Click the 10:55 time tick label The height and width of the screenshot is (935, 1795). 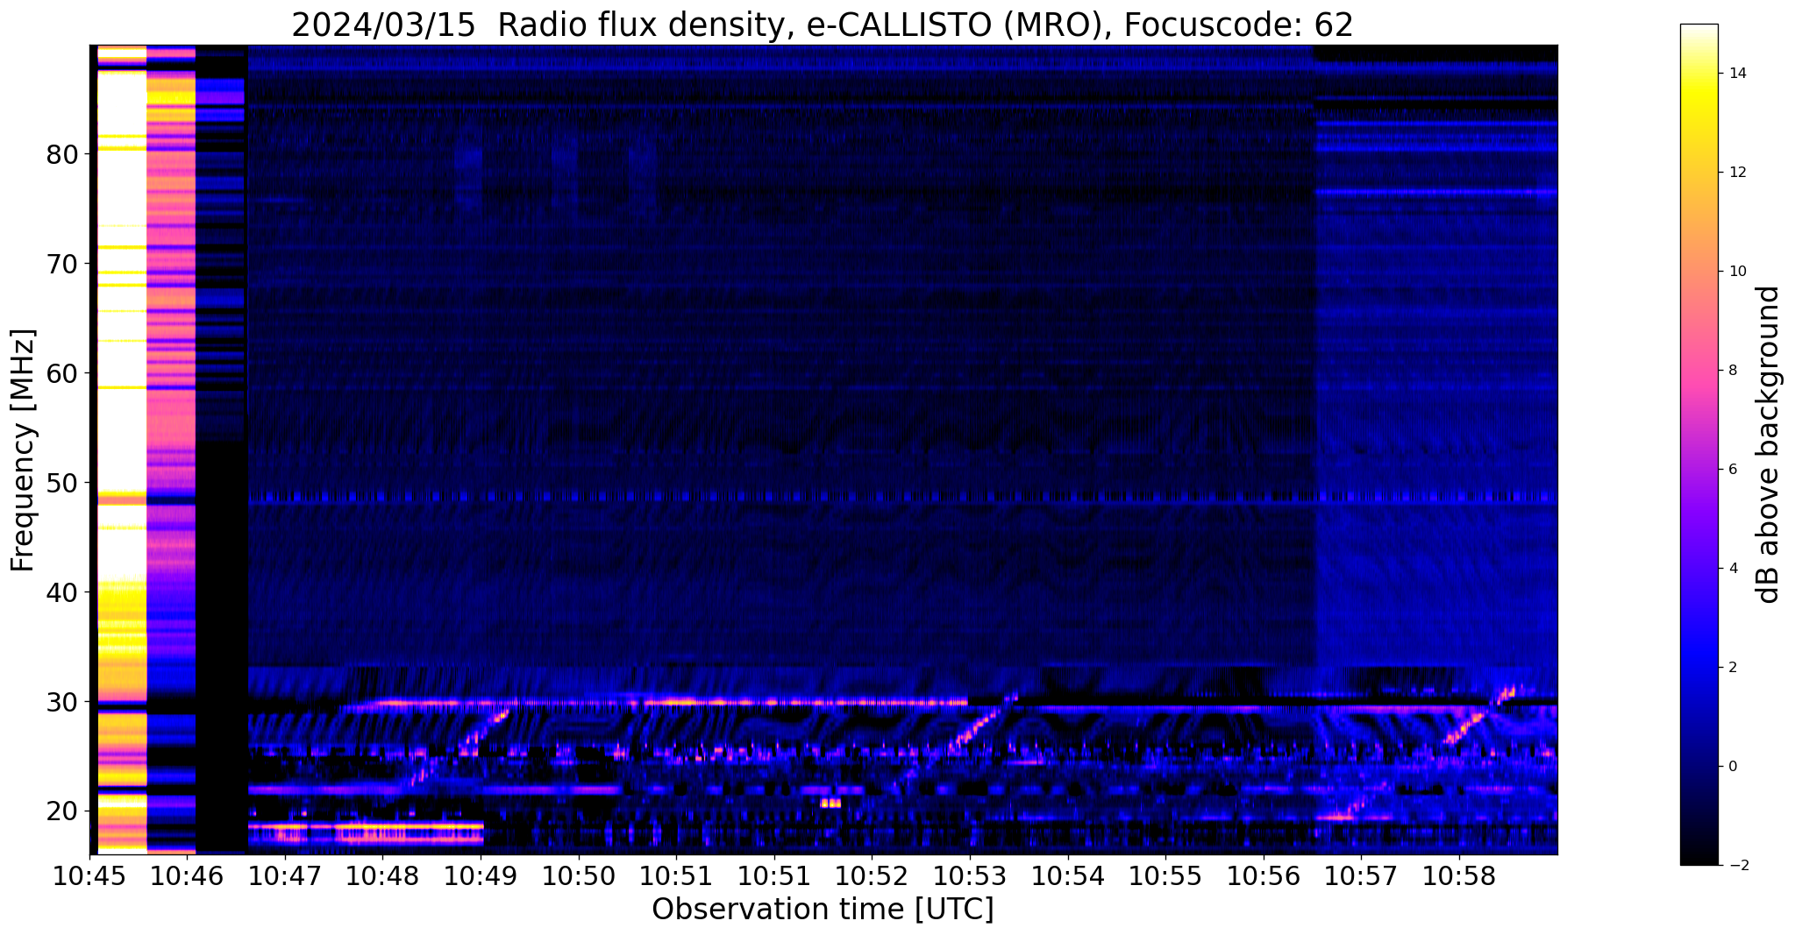tap(1165, 875)
